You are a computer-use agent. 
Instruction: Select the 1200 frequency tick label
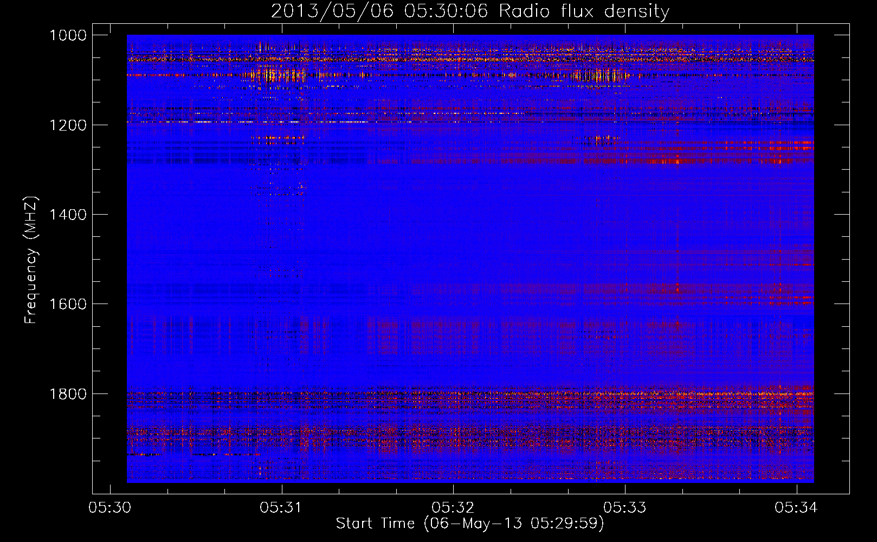pyautogui.click(x=68, y=125)
